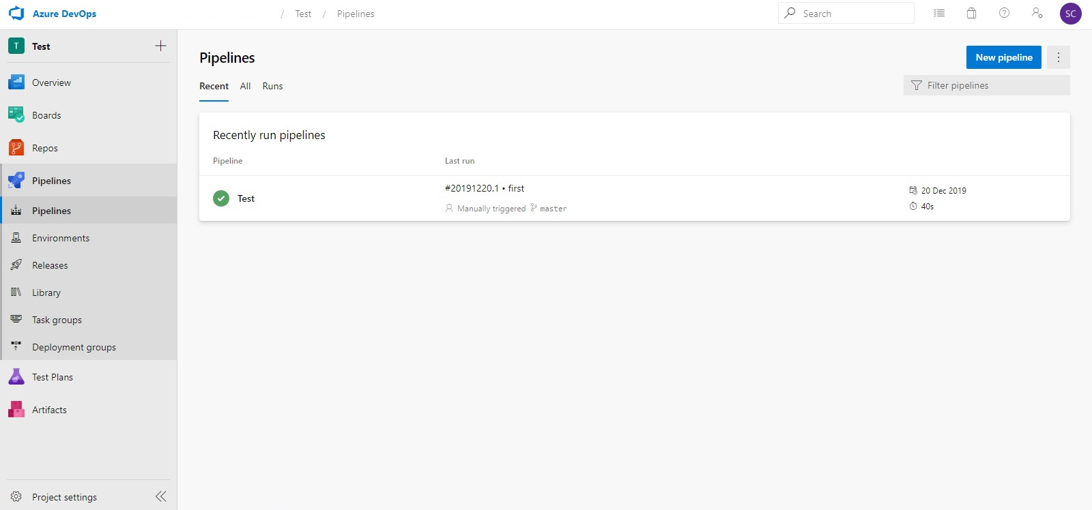Open Releases page

tap(89, 265)
